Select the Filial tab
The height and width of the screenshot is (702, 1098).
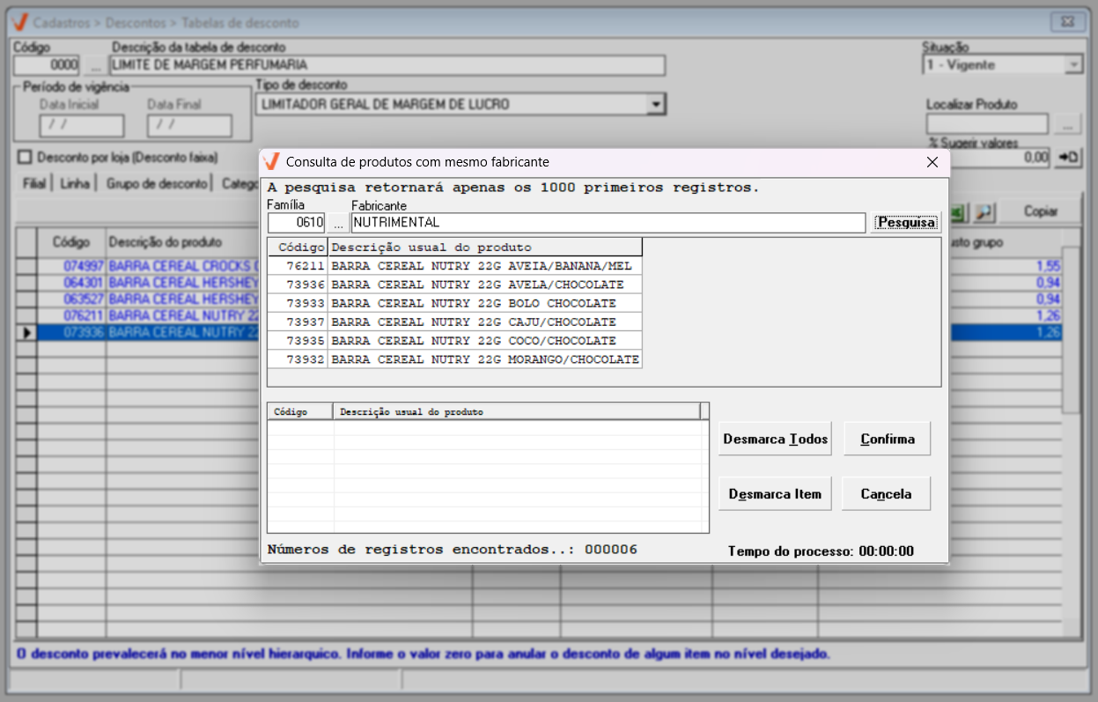(35, 183)
